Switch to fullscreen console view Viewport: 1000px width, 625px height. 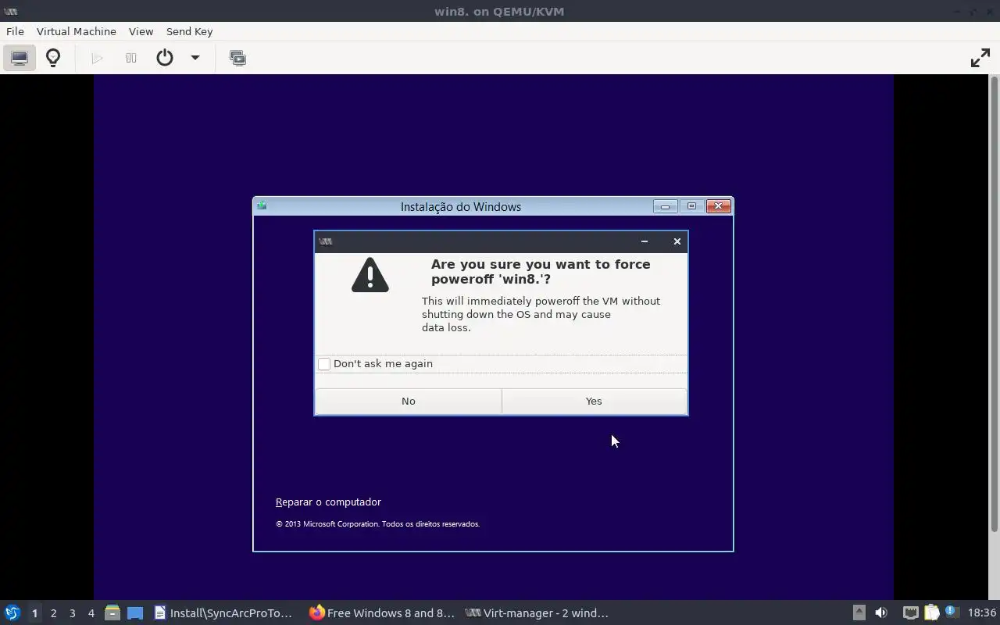[980, 58]
